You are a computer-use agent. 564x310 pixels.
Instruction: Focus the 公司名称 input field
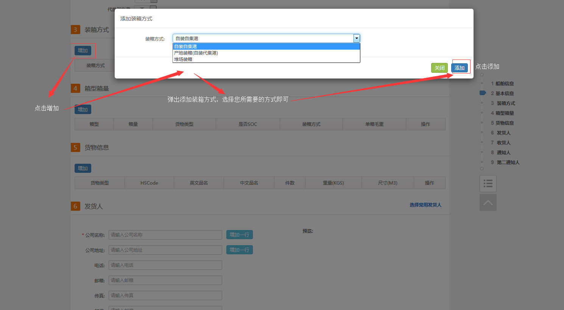(x=165, y=235)
